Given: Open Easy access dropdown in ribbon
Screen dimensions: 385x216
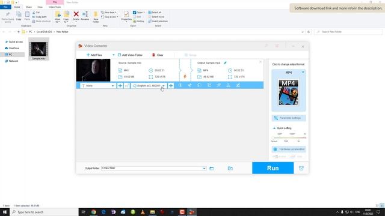Looking at the screenshot, I should point(109,17).
